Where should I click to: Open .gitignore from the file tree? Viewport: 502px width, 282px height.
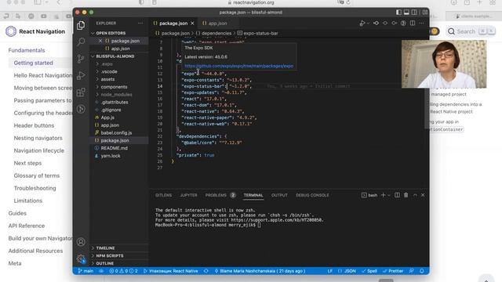click(x=111, y=110)
